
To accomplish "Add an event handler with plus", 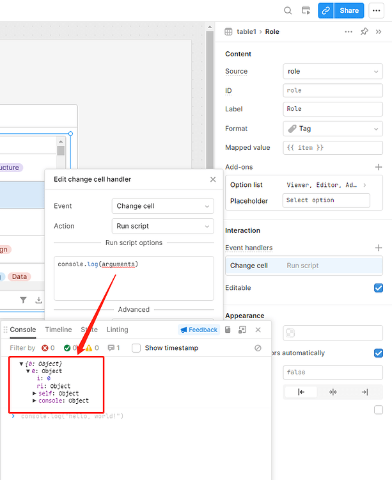I will pyautogui.click(x=379, y=248).
